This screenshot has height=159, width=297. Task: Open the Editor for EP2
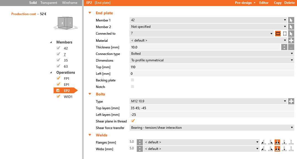click(264, 3)
